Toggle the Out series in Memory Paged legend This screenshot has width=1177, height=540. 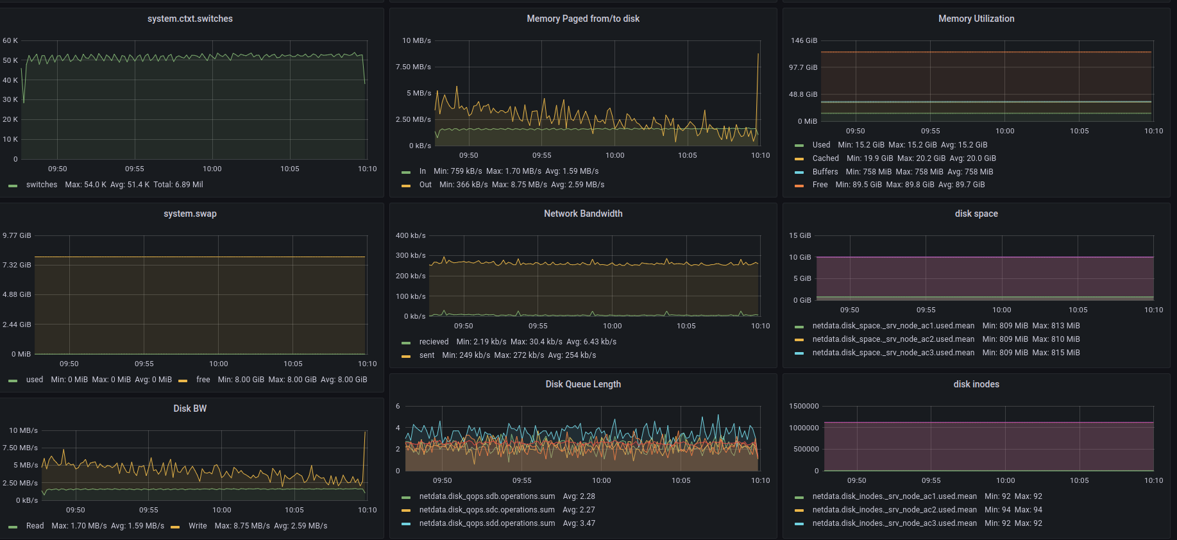[425, 185]
